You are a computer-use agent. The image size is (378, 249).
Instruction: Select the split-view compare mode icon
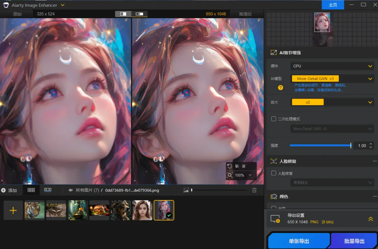click(123, 14)
